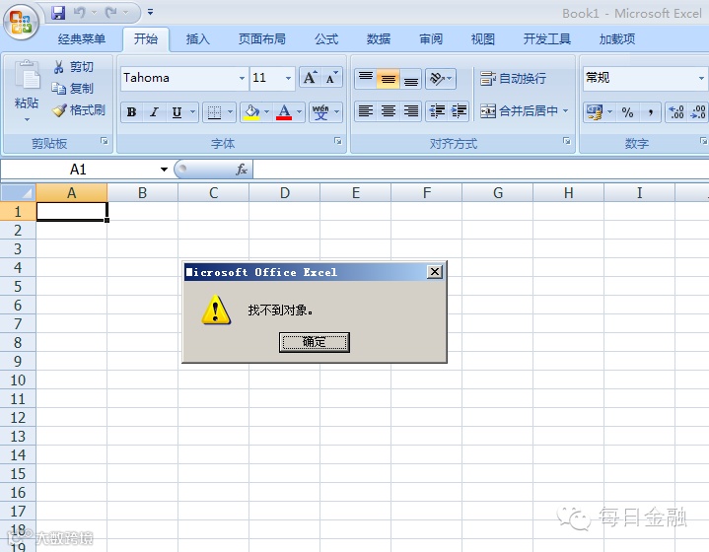Align cell text right
Screen dimensions: 709x552
coord(410,111)
